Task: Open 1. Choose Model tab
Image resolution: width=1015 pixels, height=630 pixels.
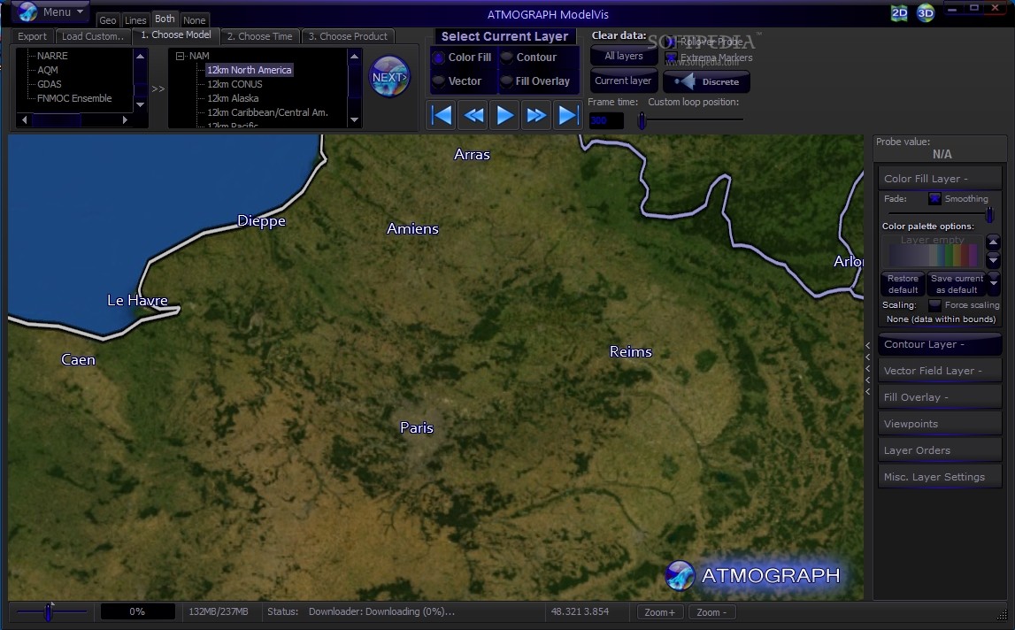Action: (176, 35)
